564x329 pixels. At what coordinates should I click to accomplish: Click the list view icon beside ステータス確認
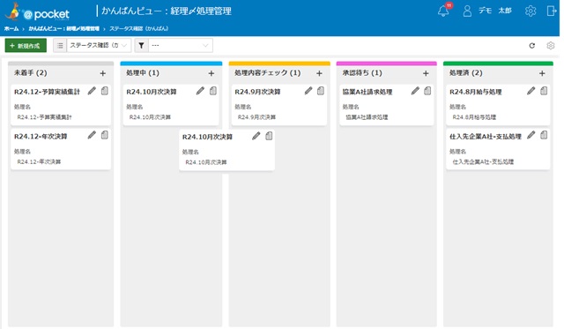point(60,46)
